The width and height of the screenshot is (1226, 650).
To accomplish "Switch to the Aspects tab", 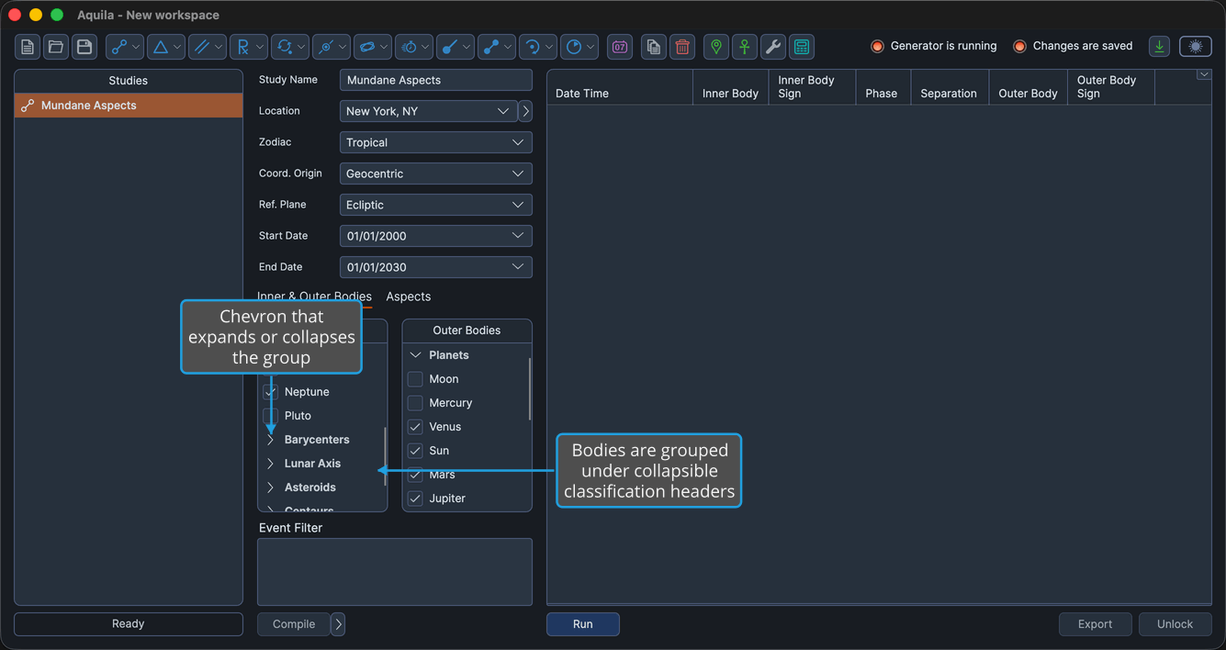I will click(x=409, y=297).
